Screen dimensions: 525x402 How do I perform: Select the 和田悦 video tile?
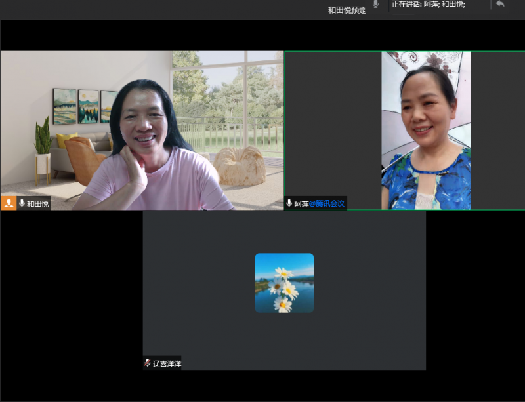coord(142,130)
